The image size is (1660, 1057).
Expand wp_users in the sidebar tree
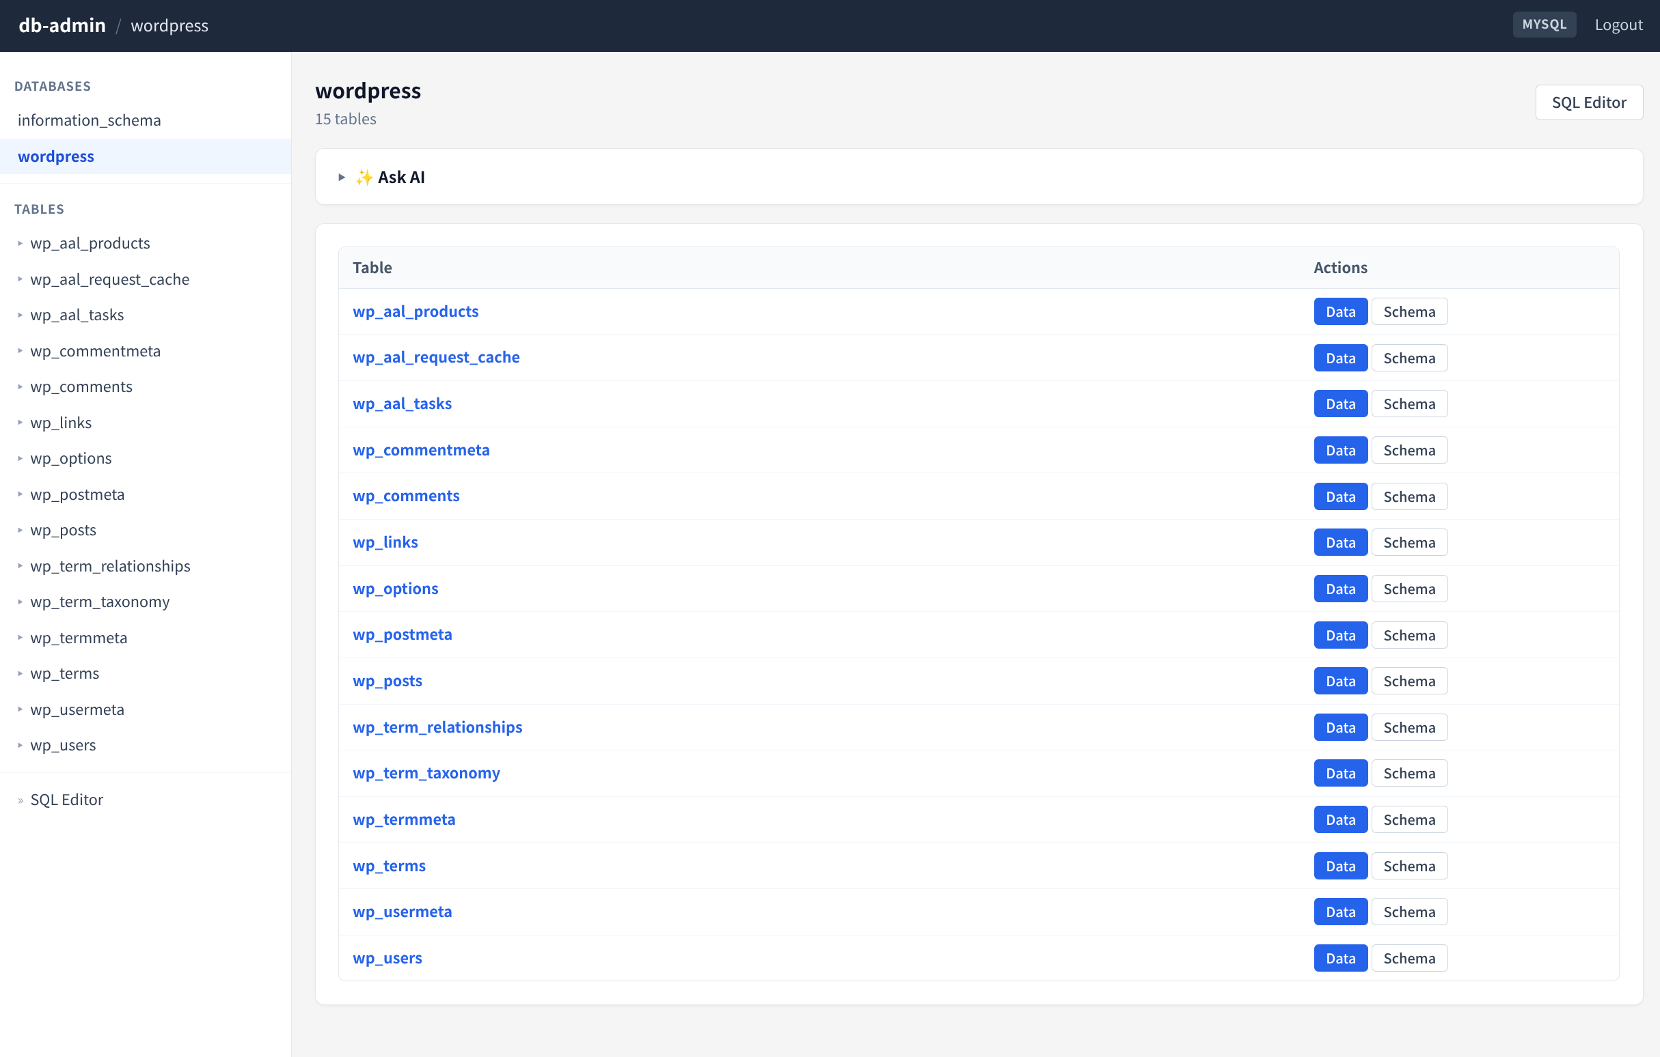pyautogui.click(x=20, y=744)
